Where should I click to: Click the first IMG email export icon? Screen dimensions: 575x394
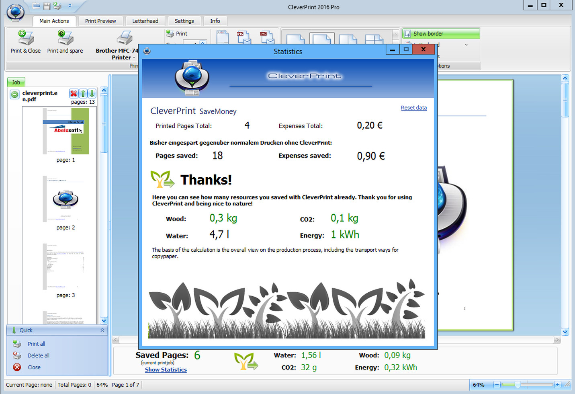click(244, 37)
